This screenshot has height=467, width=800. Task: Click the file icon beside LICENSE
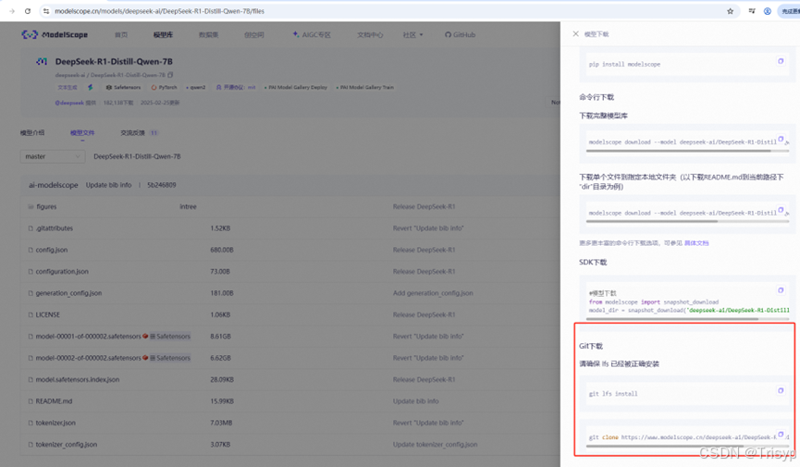click(31, 315)
